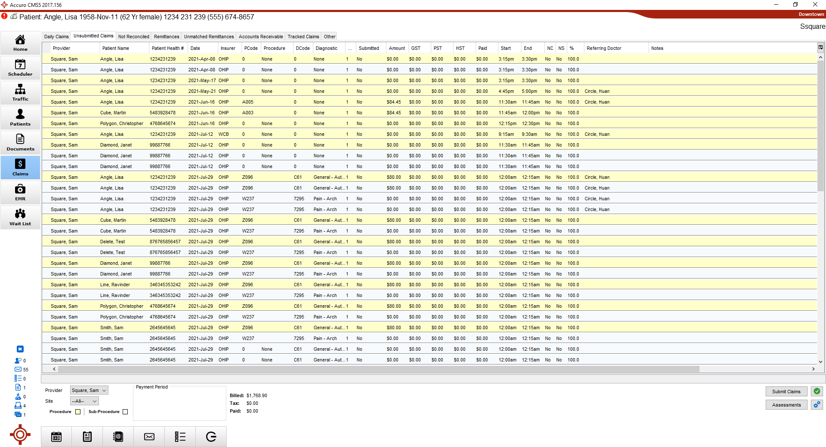This screenshot has width=826, height=447.
Task: Open the fax status icon showing 4
Action: pyautogui.click(x=18, y=406)
